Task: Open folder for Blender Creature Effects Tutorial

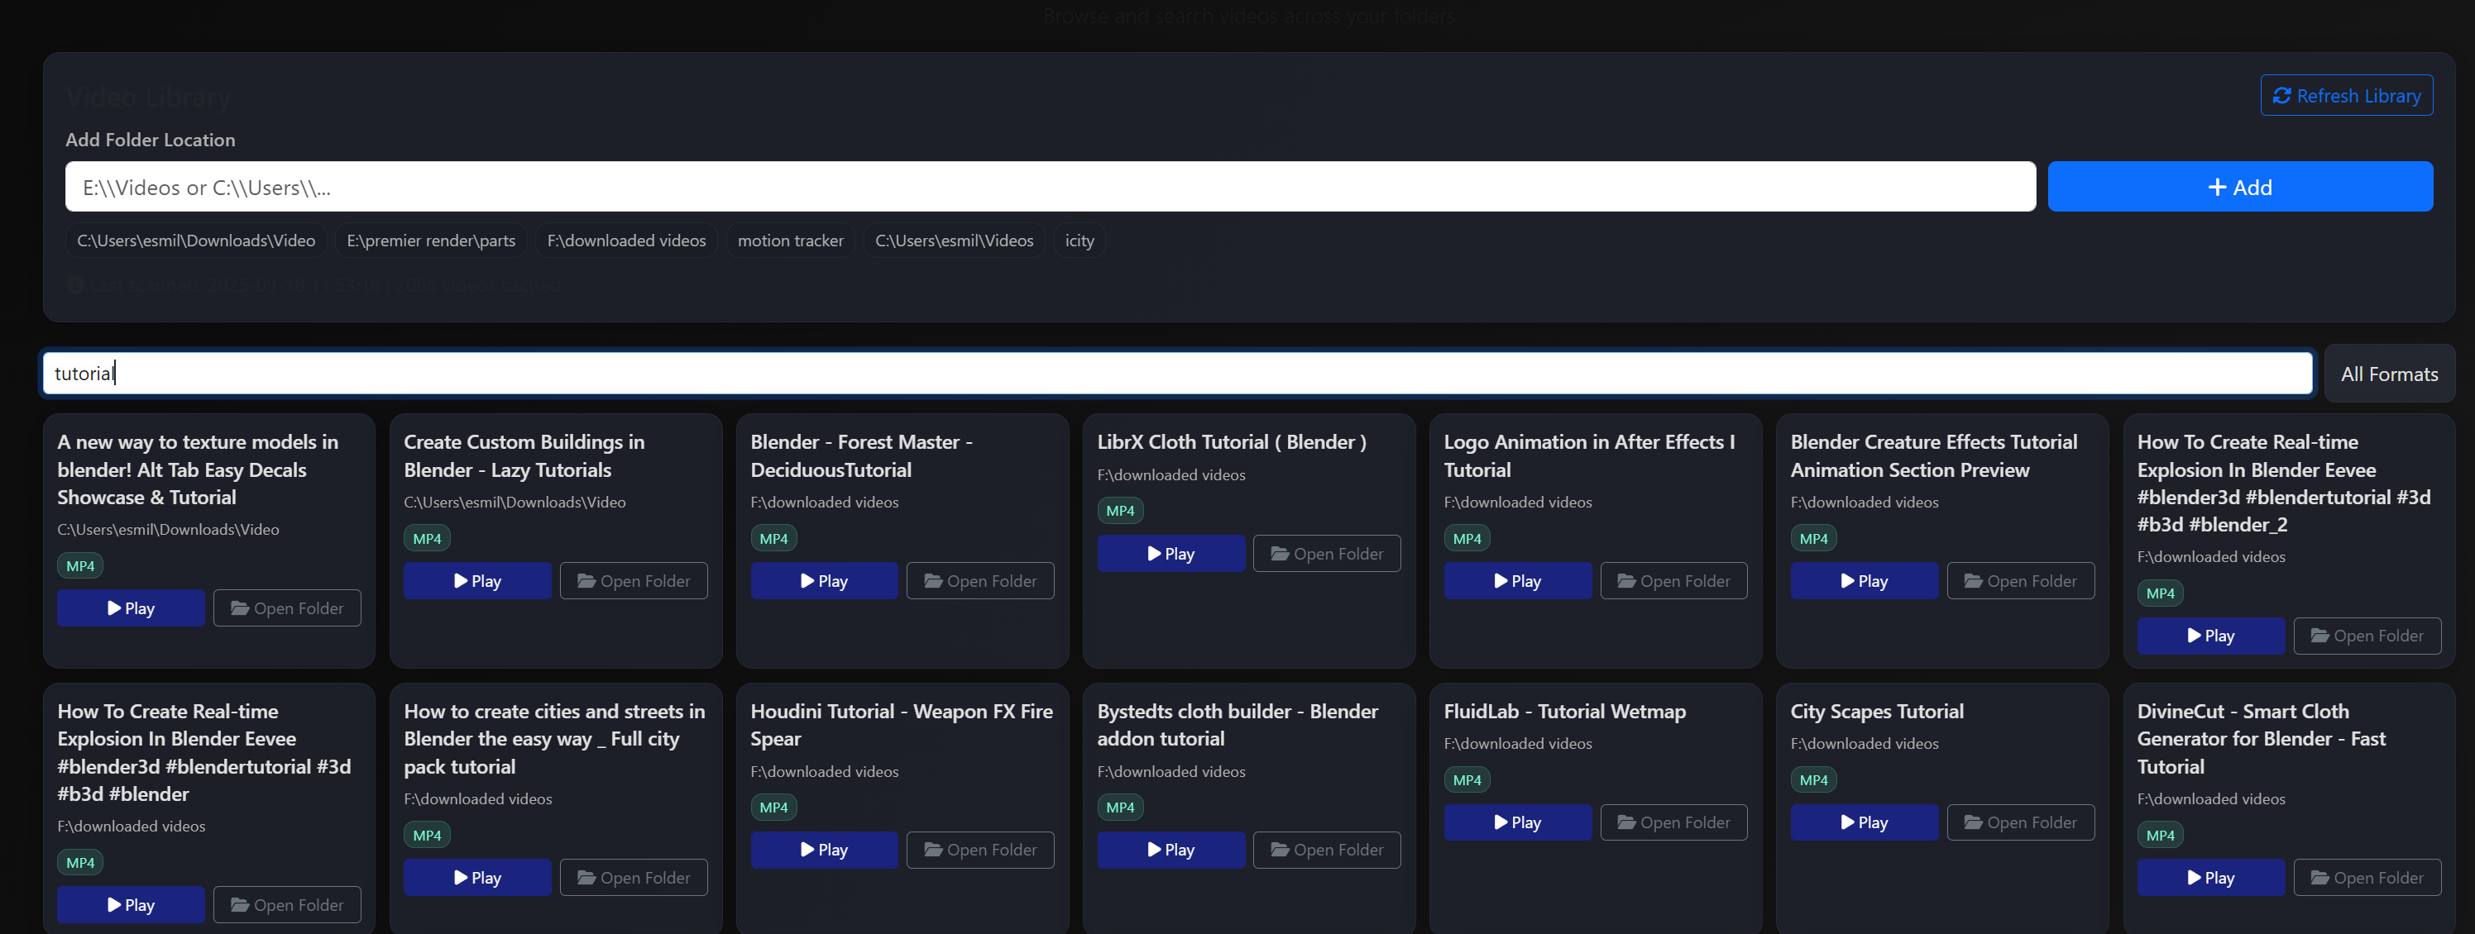Action: [x=2019, y=581]
